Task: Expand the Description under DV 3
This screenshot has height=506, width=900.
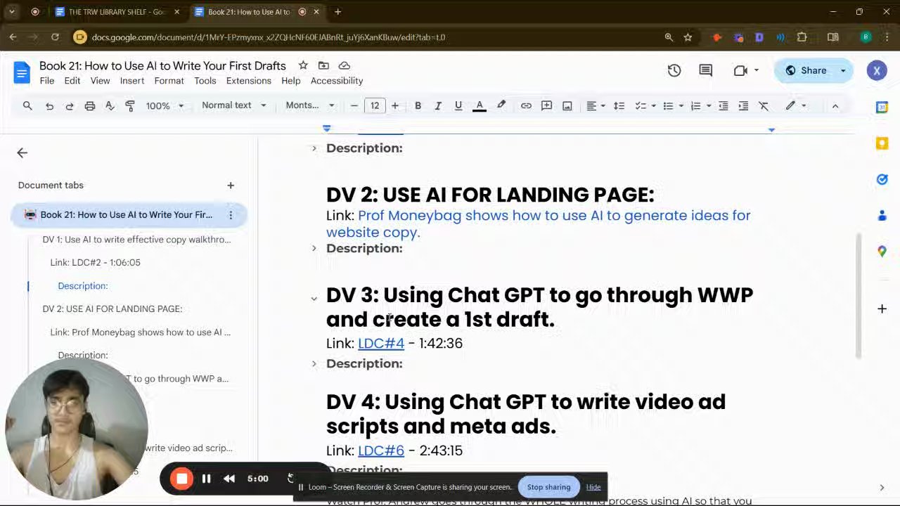Action: (x=314, y=363)
